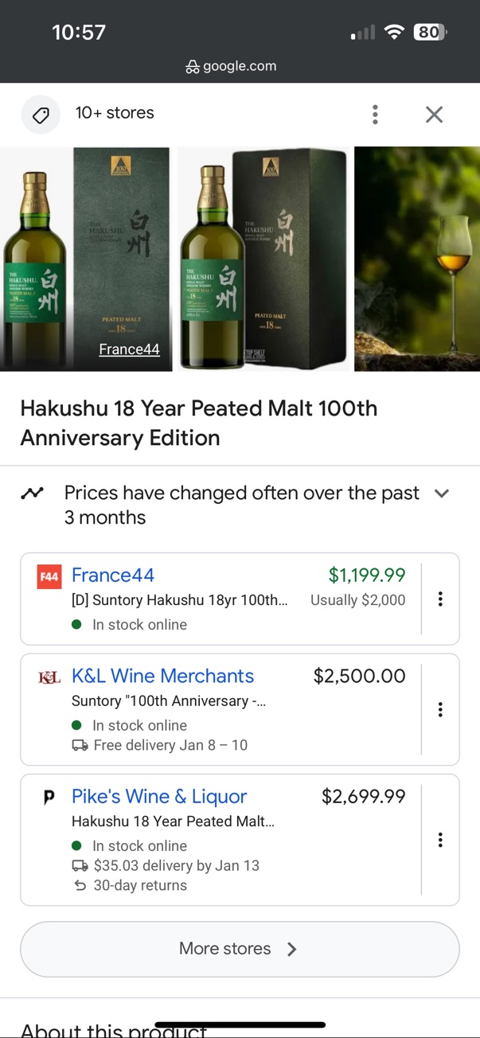Tap the K&L store logo icon
The height and width of the screenshot is (1038, 480).
(x=49, y=677)
